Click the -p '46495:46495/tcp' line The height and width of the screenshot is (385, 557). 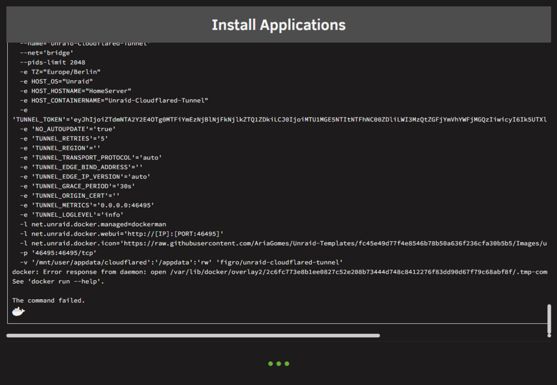click(58, 253)
